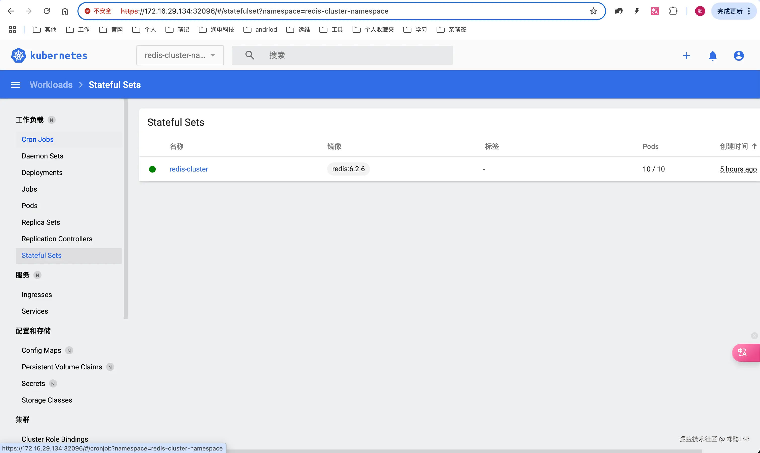This screenshot has height=453, width=760.
Task: Click the Kubernetes logo icon
Action: pos(18,55)
